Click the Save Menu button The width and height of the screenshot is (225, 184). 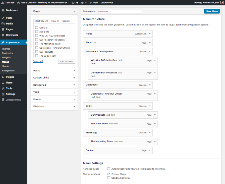212,11
